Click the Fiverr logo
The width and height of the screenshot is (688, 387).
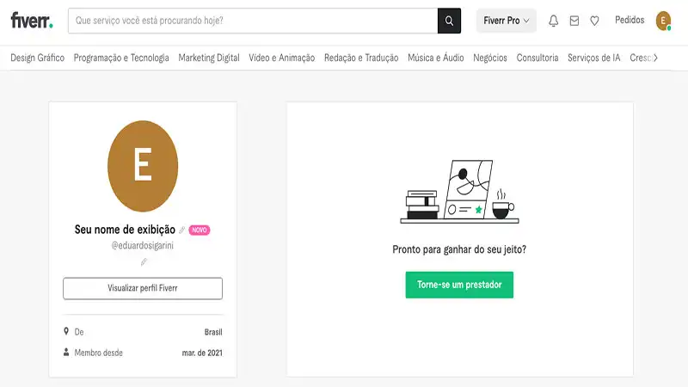coord(31,21)
